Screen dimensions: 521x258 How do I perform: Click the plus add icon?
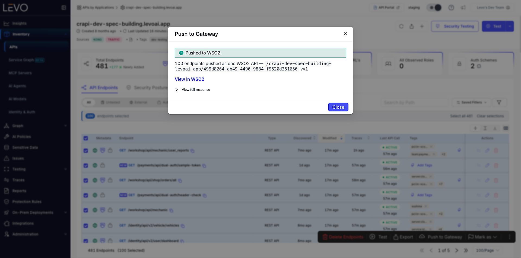pos(422,26)
